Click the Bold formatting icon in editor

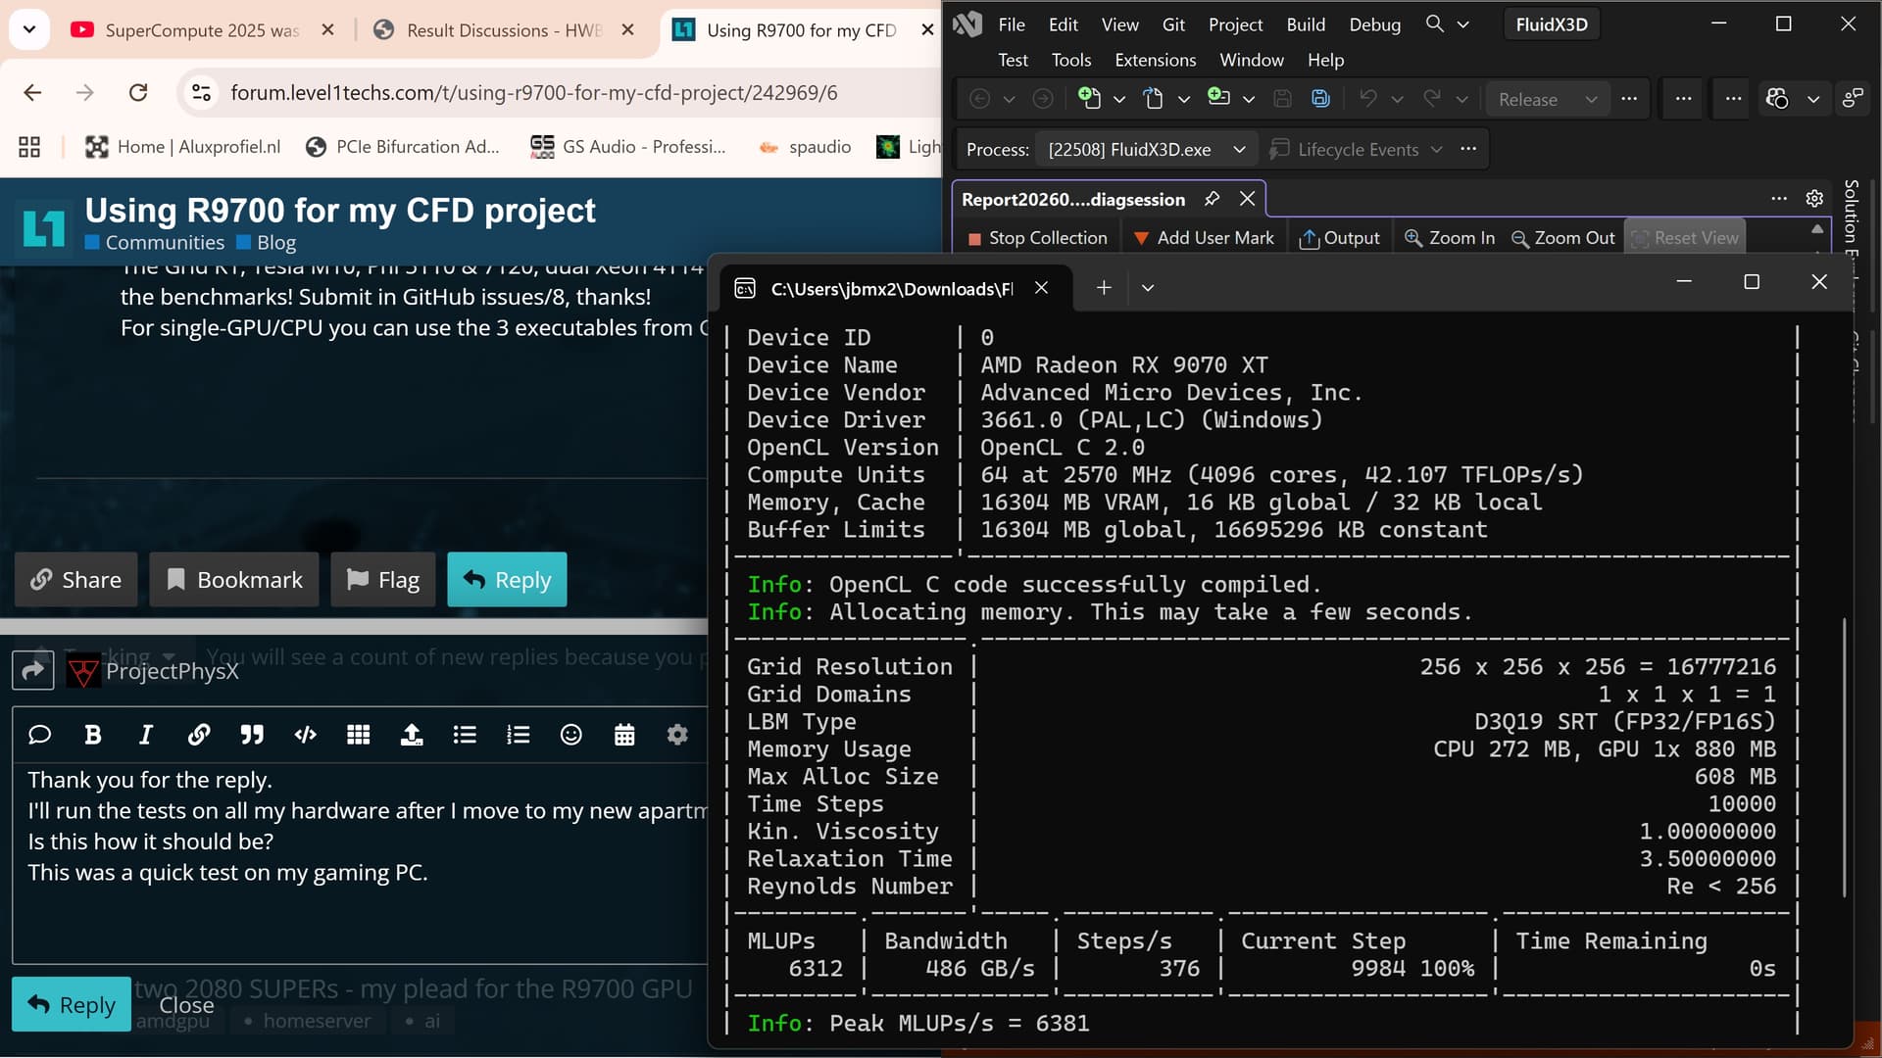click(93, 735)
